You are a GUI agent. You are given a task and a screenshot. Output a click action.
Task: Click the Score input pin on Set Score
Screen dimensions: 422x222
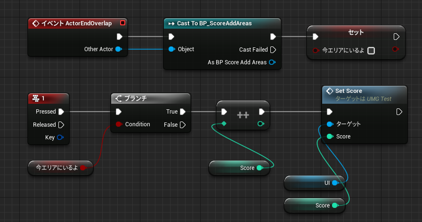point(330,137)
